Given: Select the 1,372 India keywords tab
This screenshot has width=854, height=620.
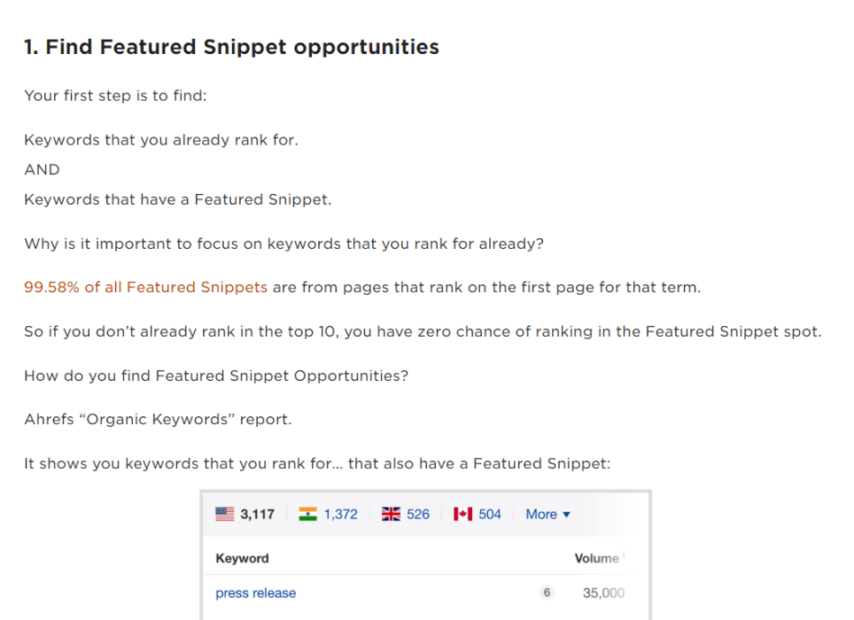Looking at the screenshot, I should [329, 514].
